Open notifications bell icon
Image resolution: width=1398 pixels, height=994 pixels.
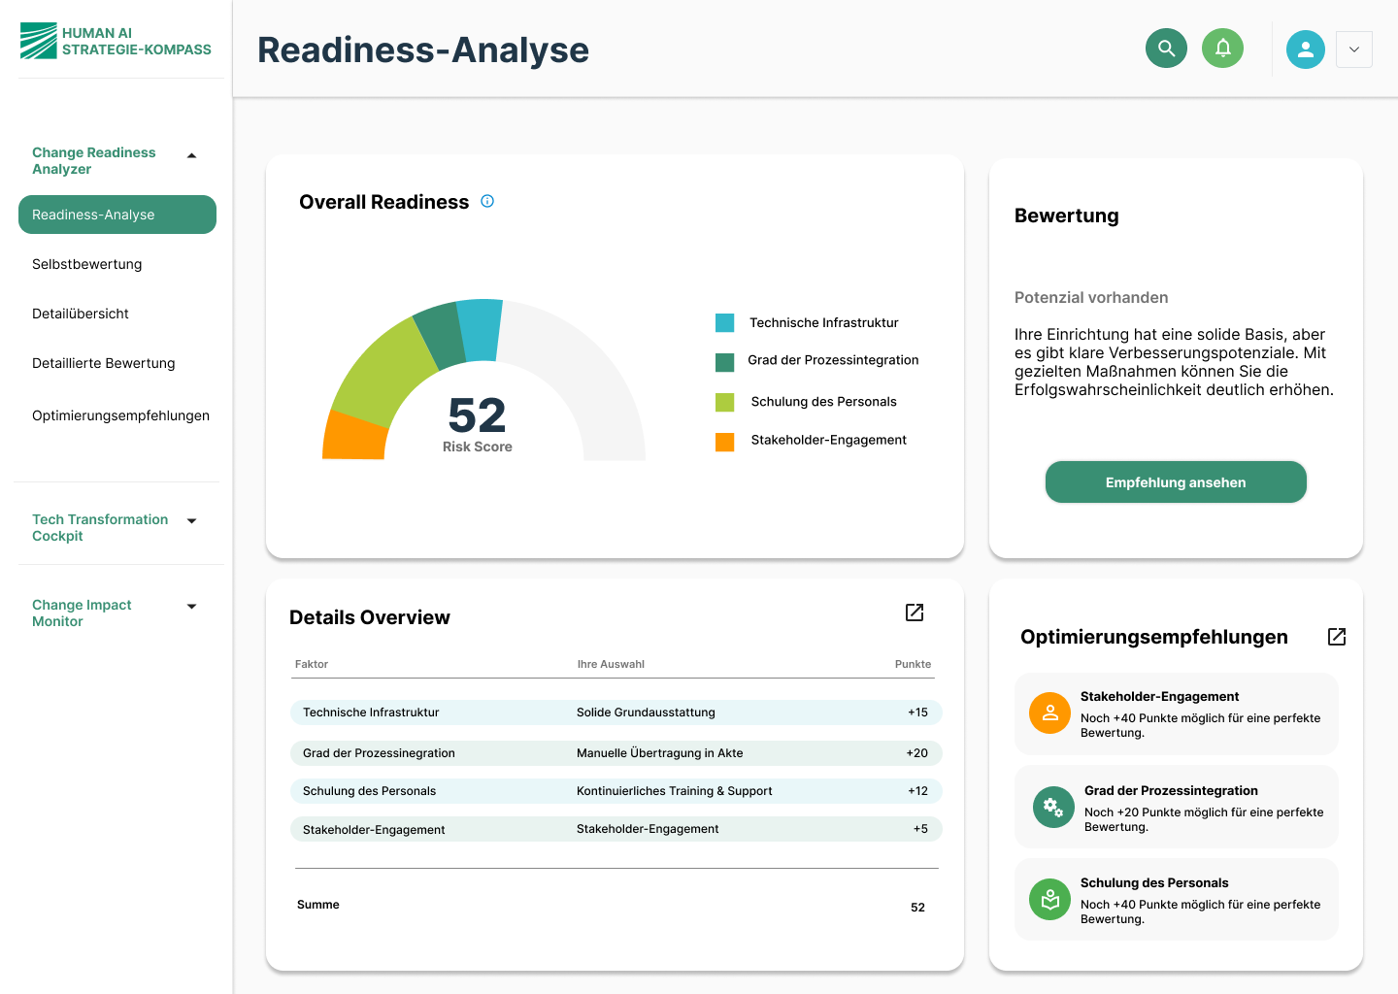[x=1222, y=49]
